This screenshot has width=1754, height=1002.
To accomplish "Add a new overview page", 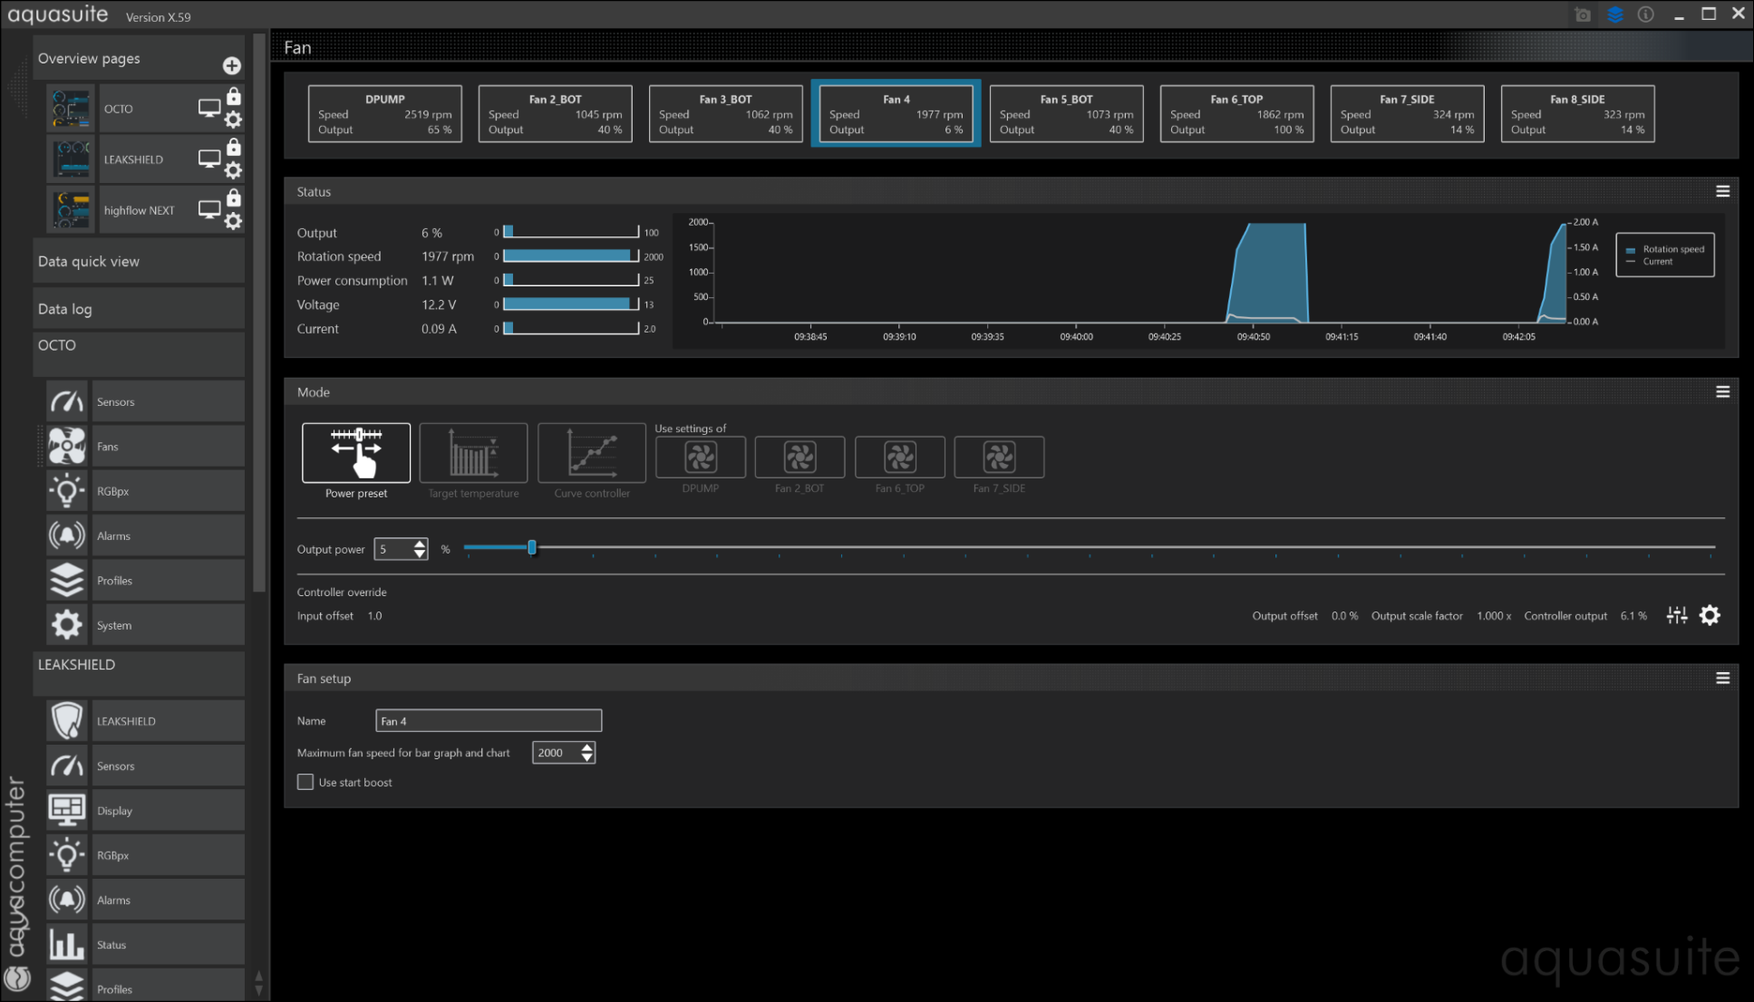I will click(231, 65).
